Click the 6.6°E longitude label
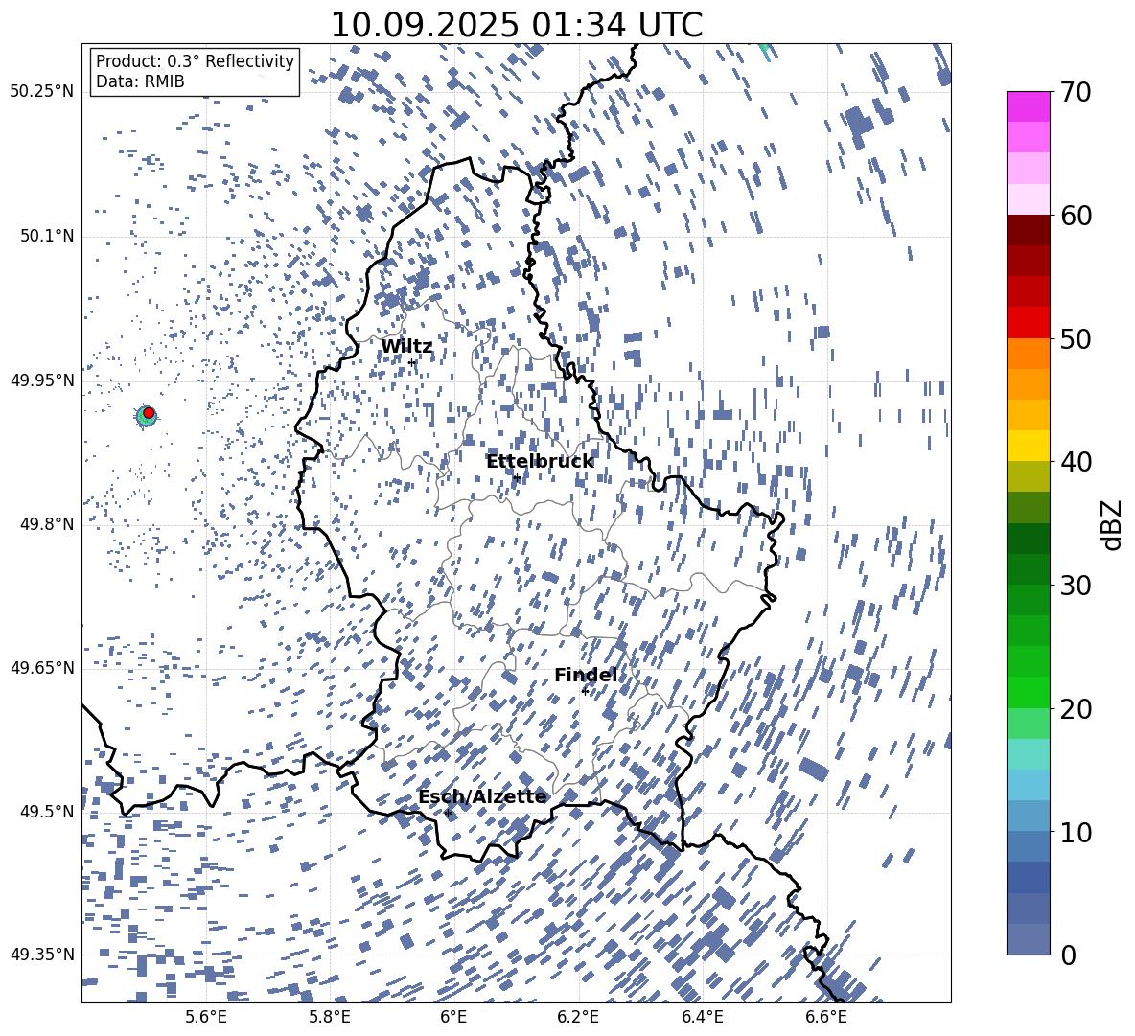The width and height of the screenshot is (1135, 1036). coord(826,1017)
